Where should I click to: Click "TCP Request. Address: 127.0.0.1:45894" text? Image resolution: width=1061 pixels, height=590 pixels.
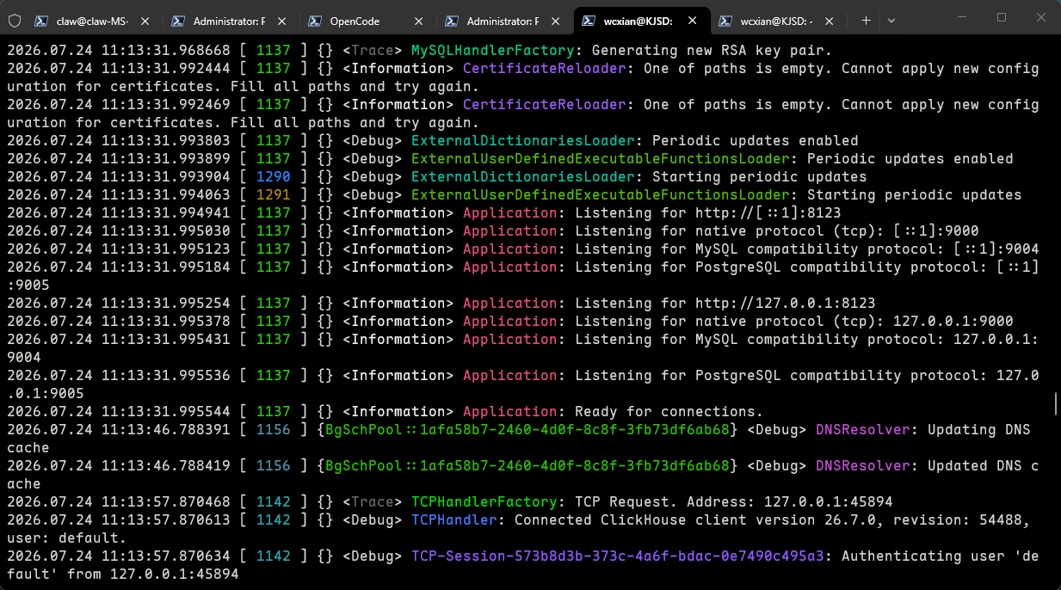733,502
